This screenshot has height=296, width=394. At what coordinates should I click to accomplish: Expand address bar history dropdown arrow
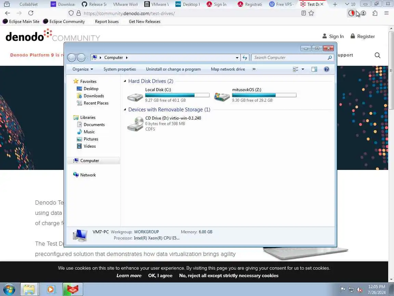coord(237,58)
